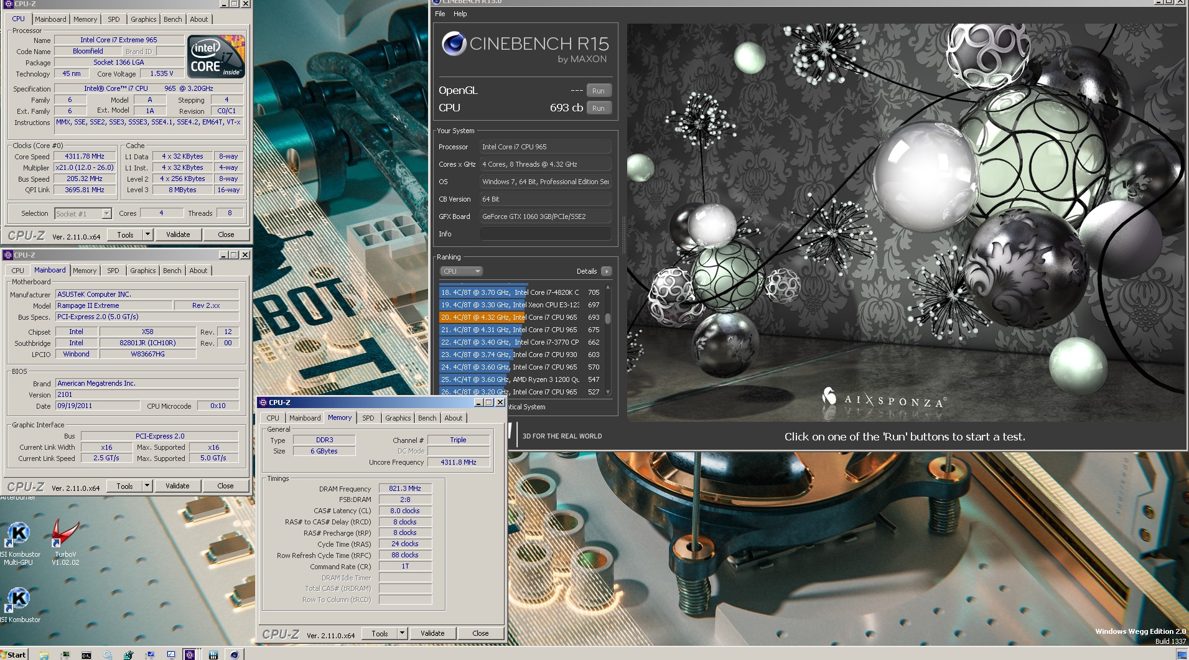
Task: Click ranking list scroll-up arrow
Action: [608, 287]
